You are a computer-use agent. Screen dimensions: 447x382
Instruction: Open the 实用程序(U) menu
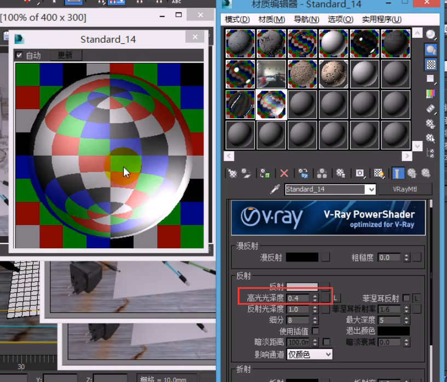pos(381,19)
